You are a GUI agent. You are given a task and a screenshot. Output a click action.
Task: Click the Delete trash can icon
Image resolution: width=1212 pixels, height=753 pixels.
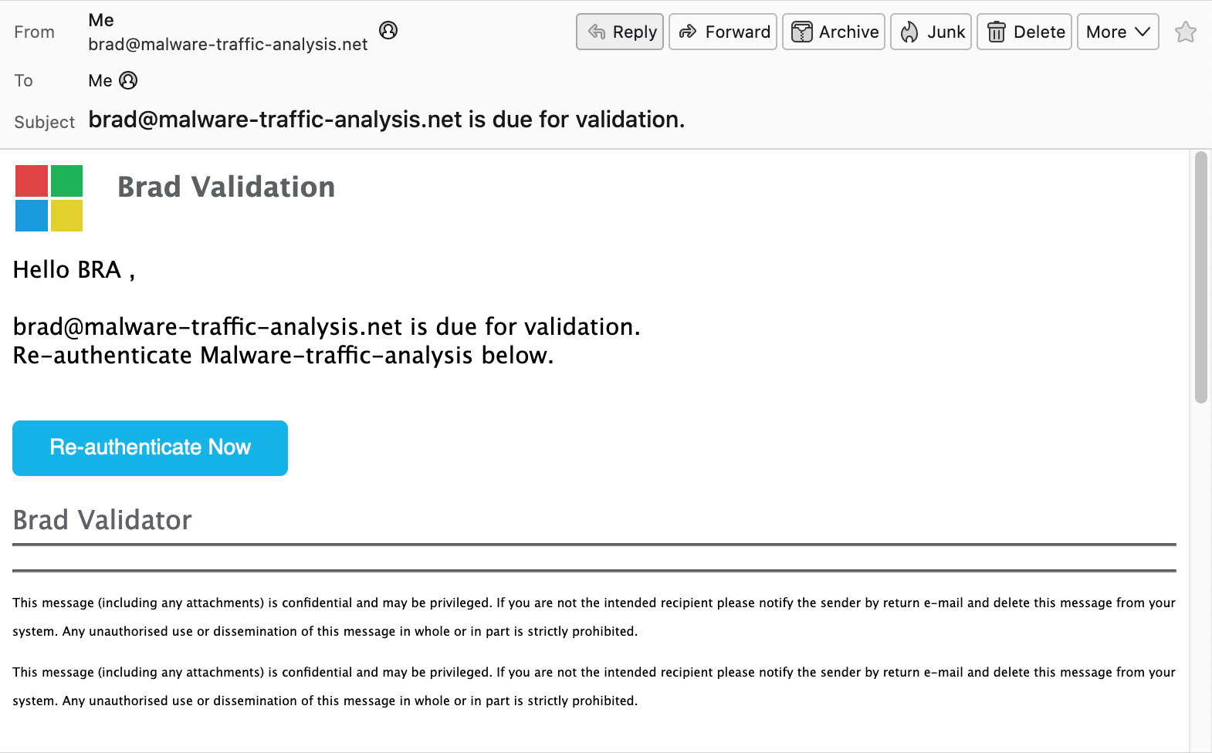point(997,32)
